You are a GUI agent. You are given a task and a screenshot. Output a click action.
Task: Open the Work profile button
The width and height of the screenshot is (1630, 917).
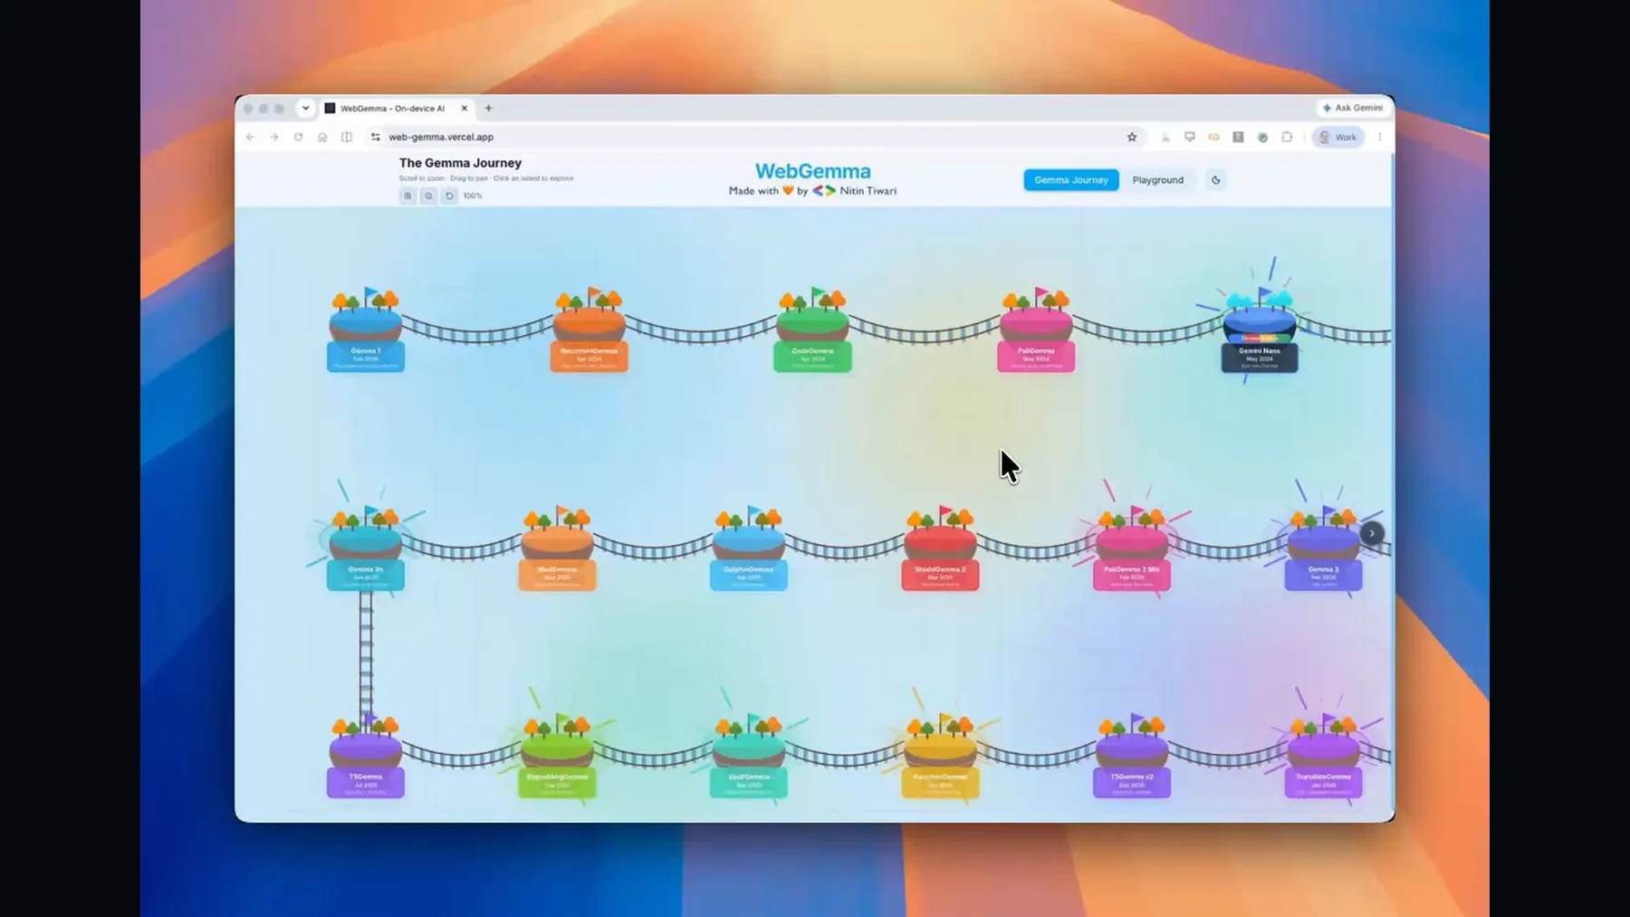click(x=1338, y=137)
